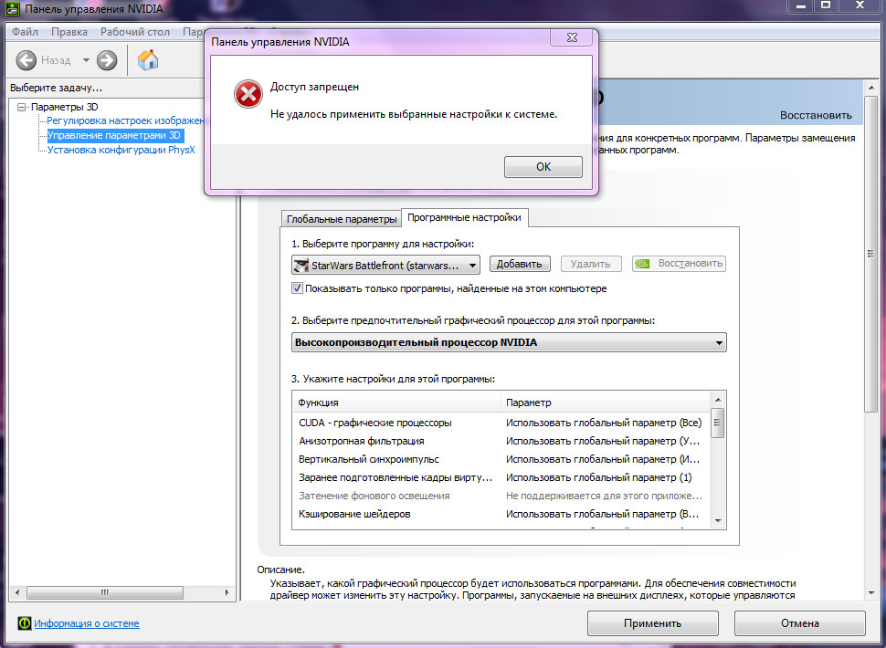Click the Анизотропная фильтрация parameter value
The image size is (886, 648).
coord(603,441)
